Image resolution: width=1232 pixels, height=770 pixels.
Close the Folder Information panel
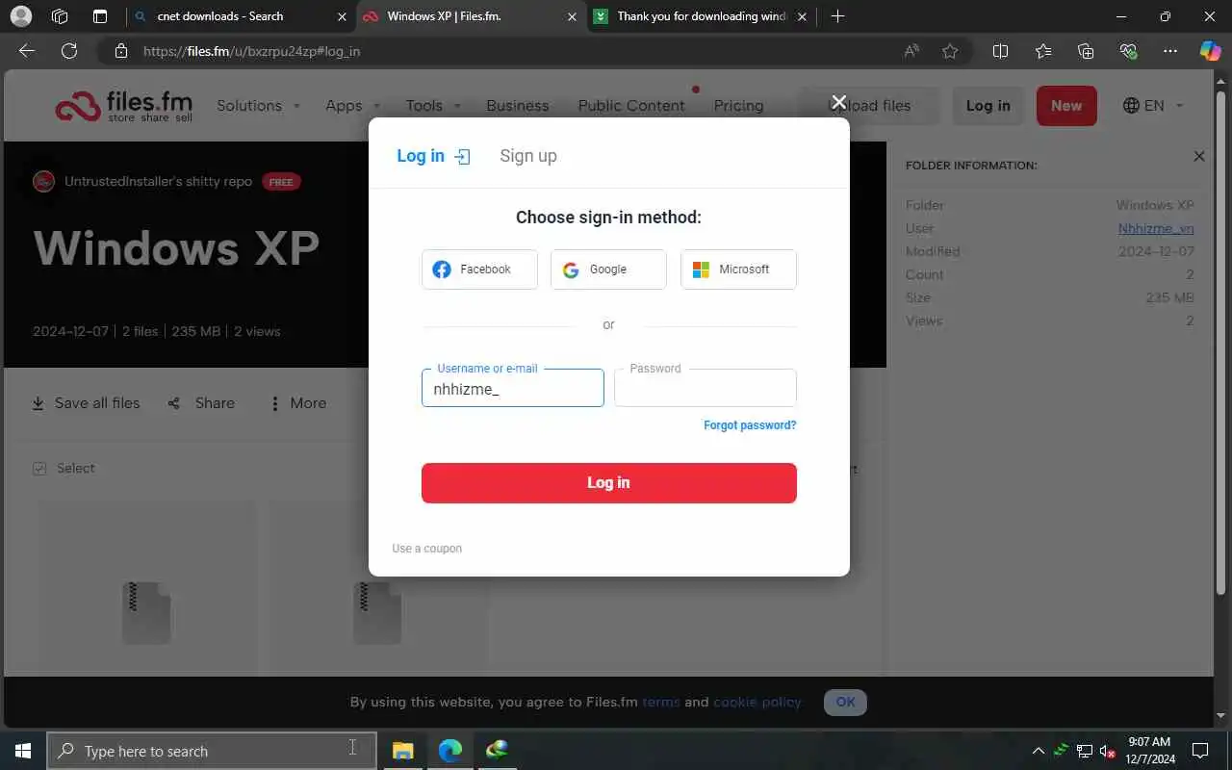coord(1198,156)
